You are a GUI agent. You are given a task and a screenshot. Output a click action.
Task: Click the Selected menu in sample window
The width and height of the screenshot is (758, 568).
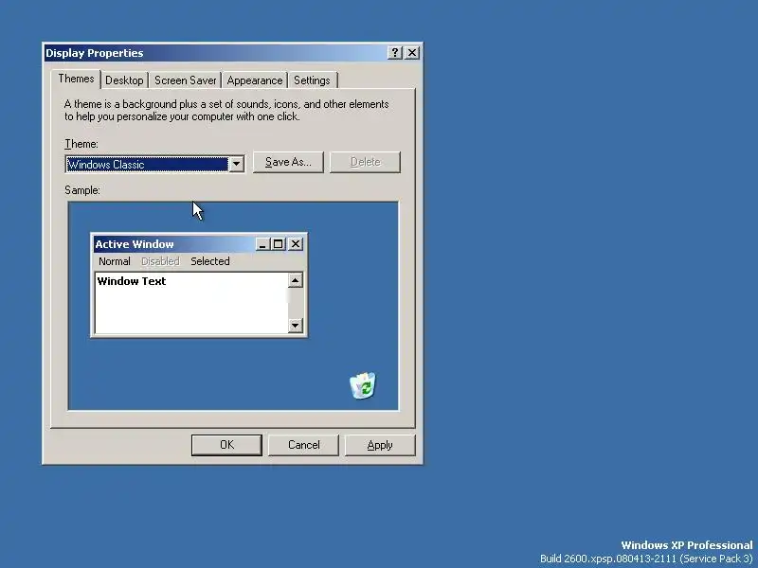pos(209,261)
